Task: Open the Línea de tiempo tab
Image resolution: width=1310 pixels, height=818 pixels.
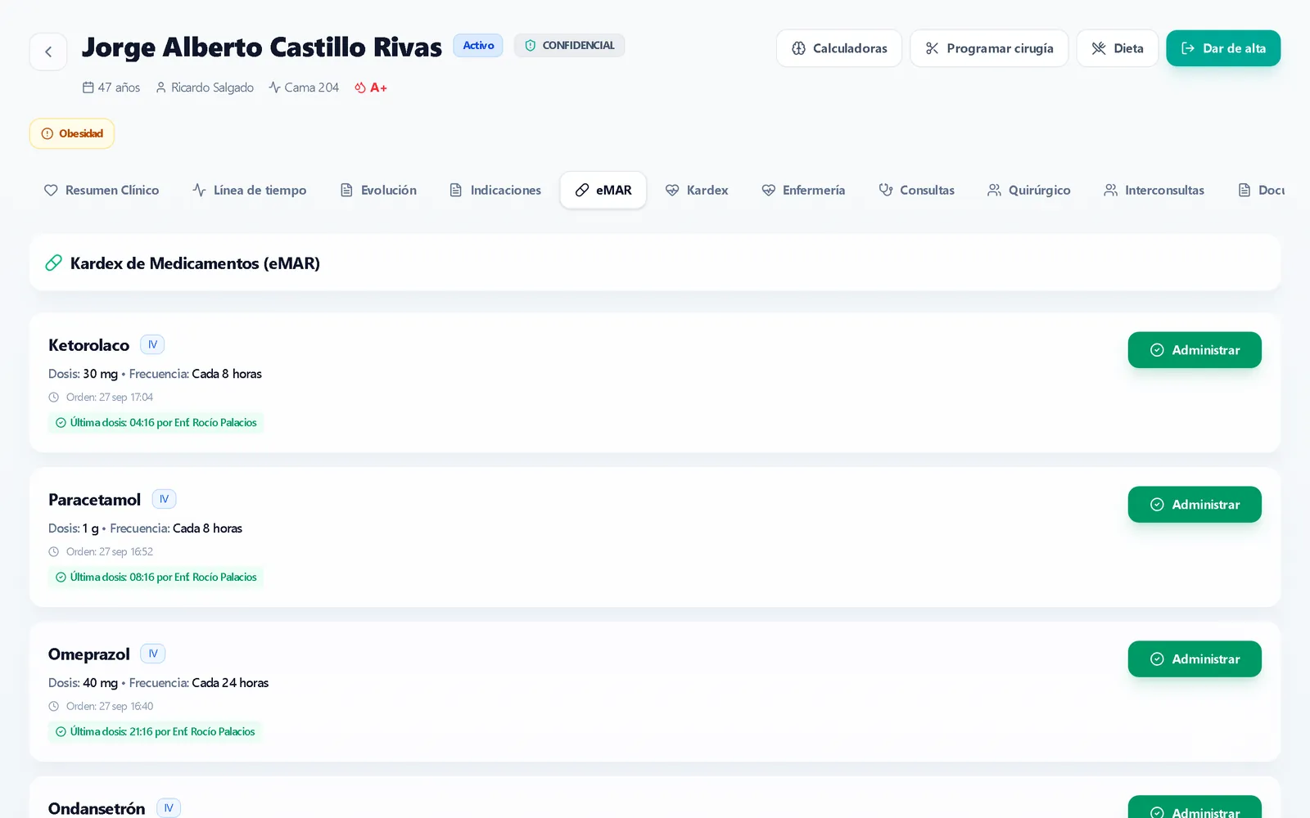Action: pos(250,190)
